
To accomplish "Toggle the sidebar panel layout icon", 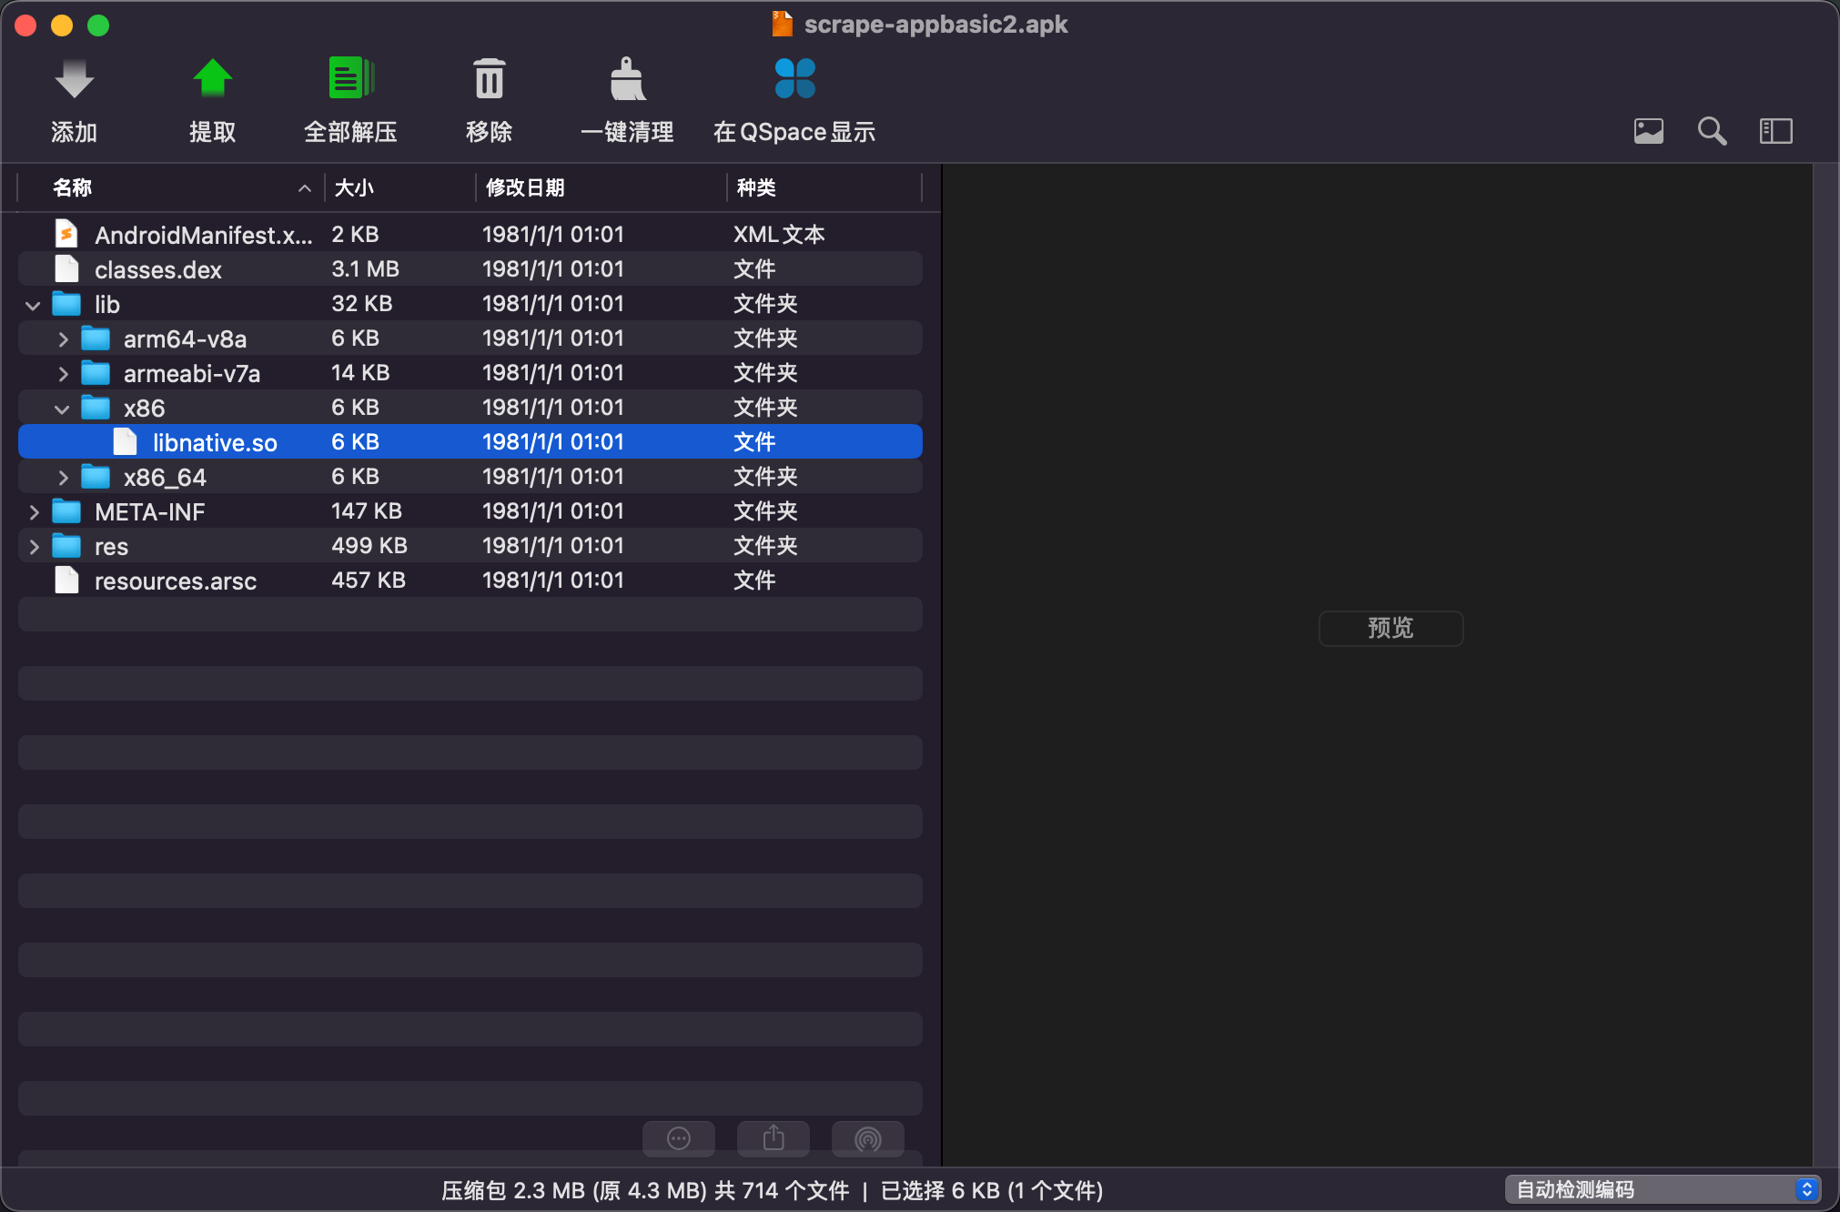I will [x=1775, y=131].
